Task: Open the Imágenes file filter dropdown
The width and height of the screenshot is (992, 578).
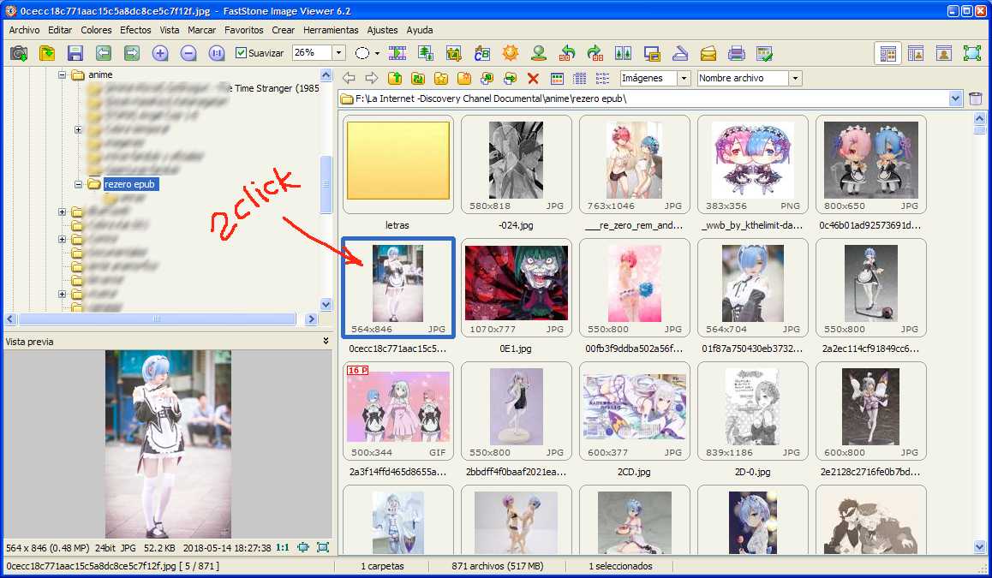Action: click(x=684, y=79)
